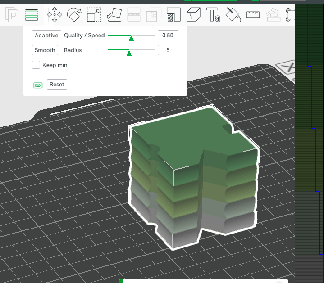324x283 pixels.
Task: Reset the layer height profile
Action: pyautogui.click(x=57, y=85)
